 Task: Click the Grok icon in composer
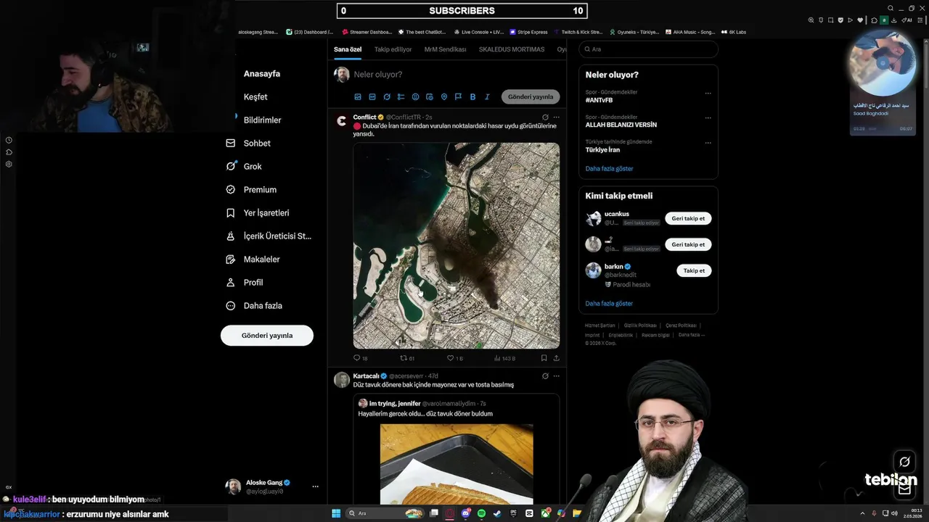pos(387,97)
